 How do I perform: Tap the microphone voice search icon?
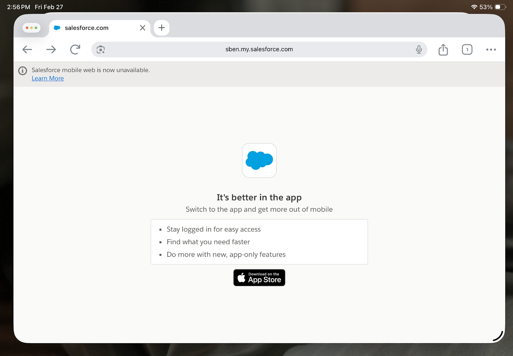(x=419, y=50)
